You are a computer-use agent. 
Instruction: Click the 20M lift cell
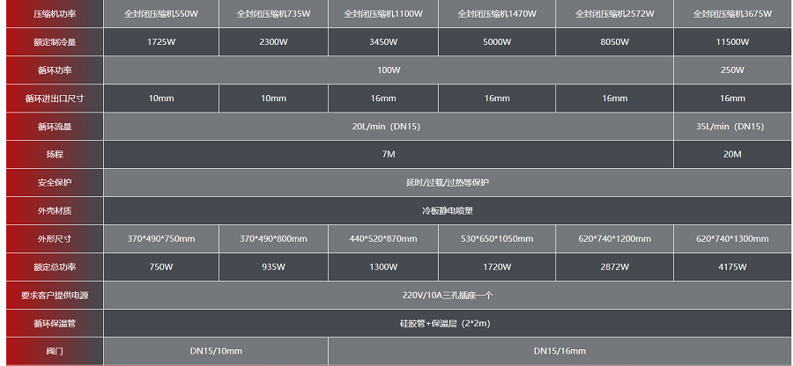click(732, 155)
